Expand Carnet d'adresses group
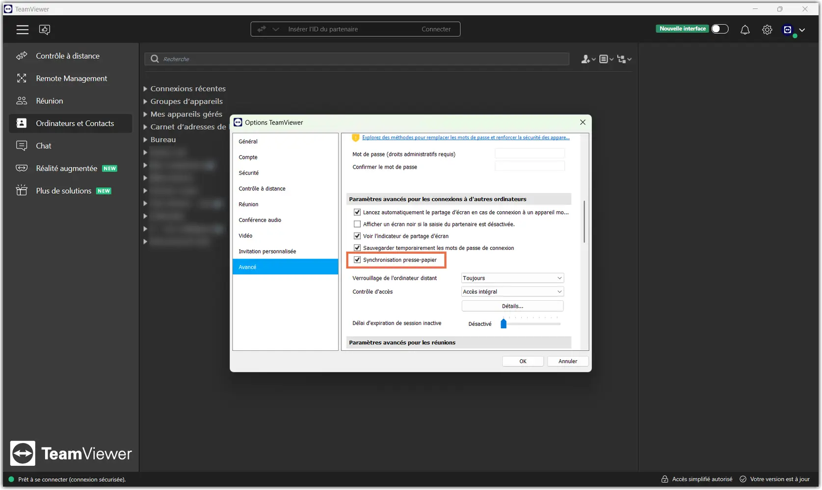The width and height of the screenshot is (822, 490). 145,127
